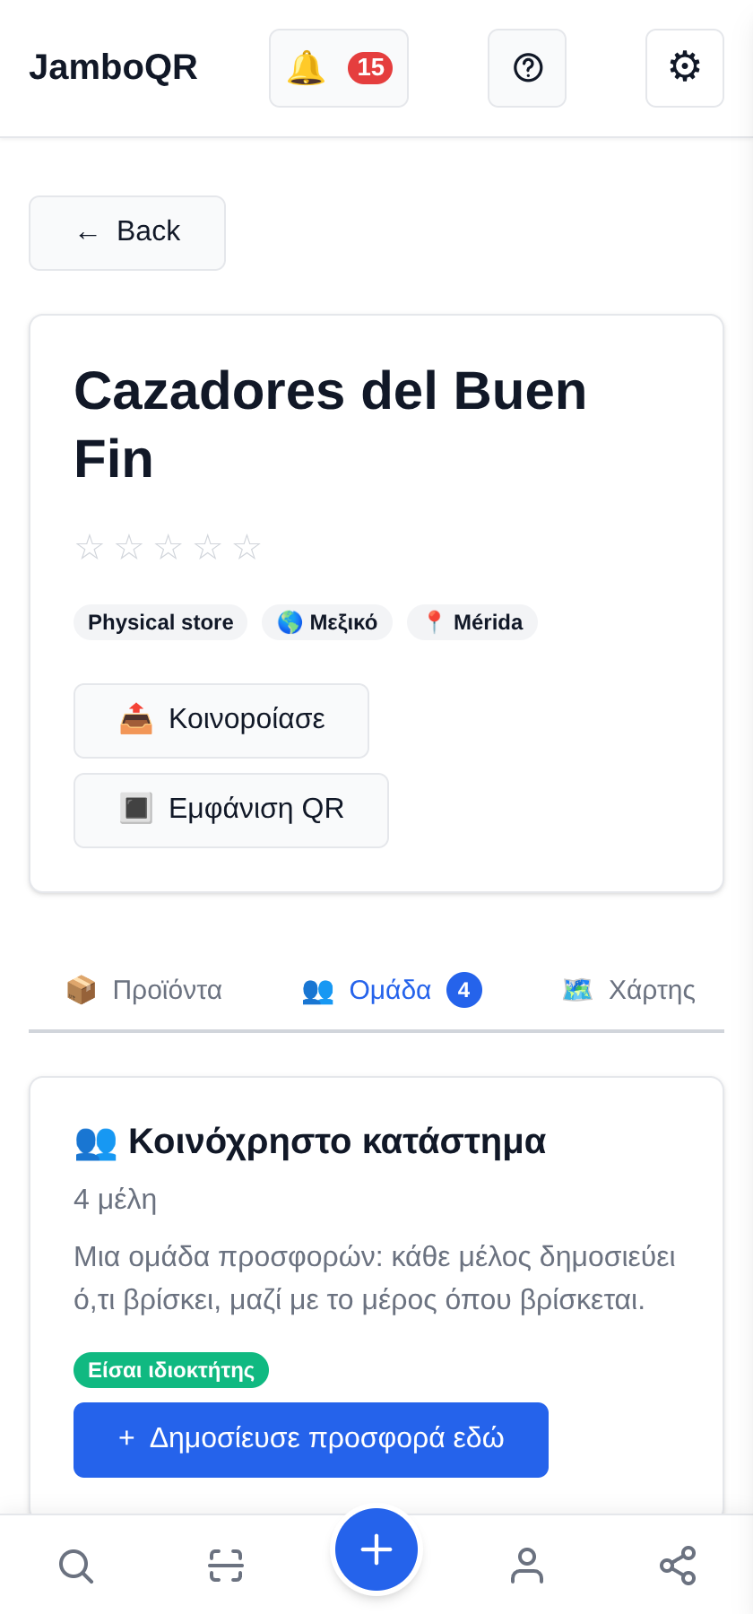Open the Χάρτης map tab
The image size is (753, 1614).
tap(628, 990)
